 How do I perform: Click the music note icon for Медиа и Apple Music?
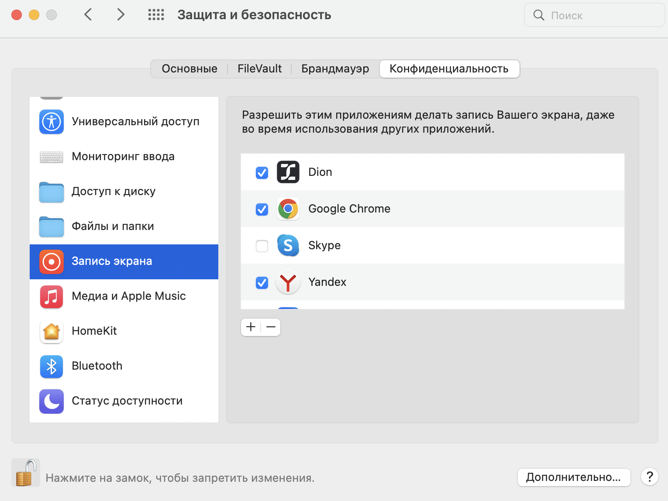[x=52, y=297]
